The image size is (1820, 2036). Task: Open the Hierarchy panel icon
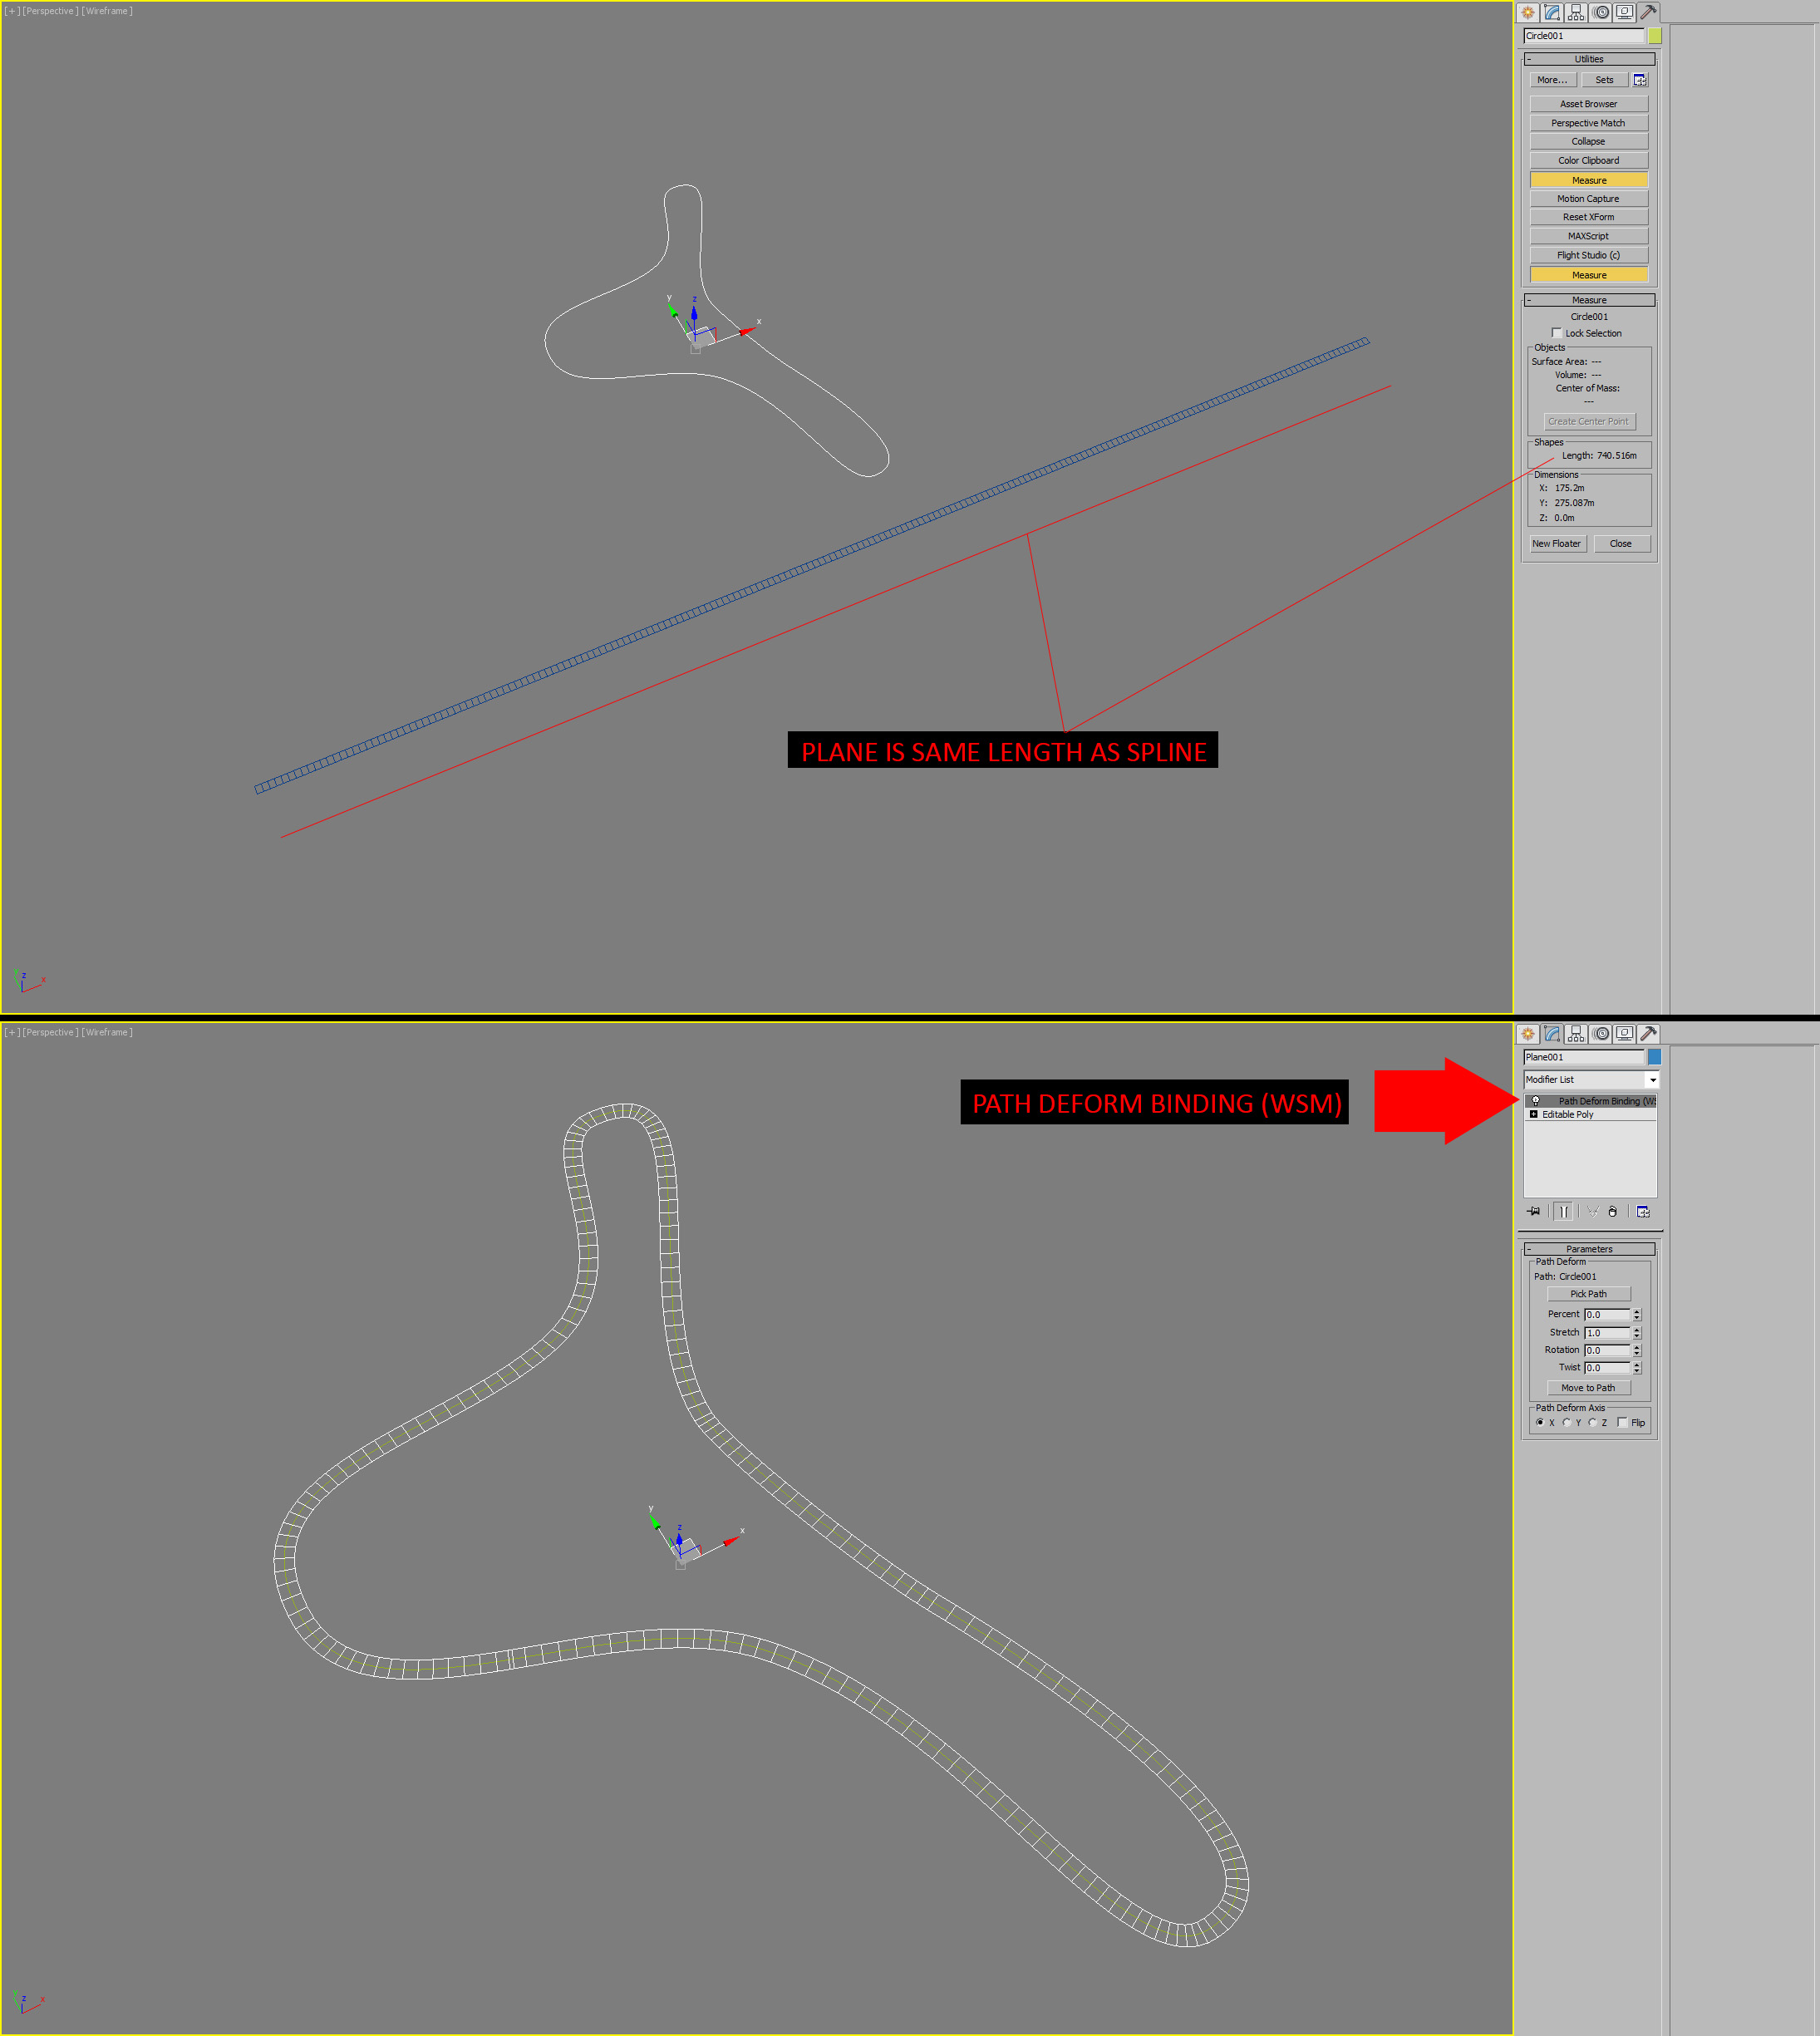[1576, 12]
